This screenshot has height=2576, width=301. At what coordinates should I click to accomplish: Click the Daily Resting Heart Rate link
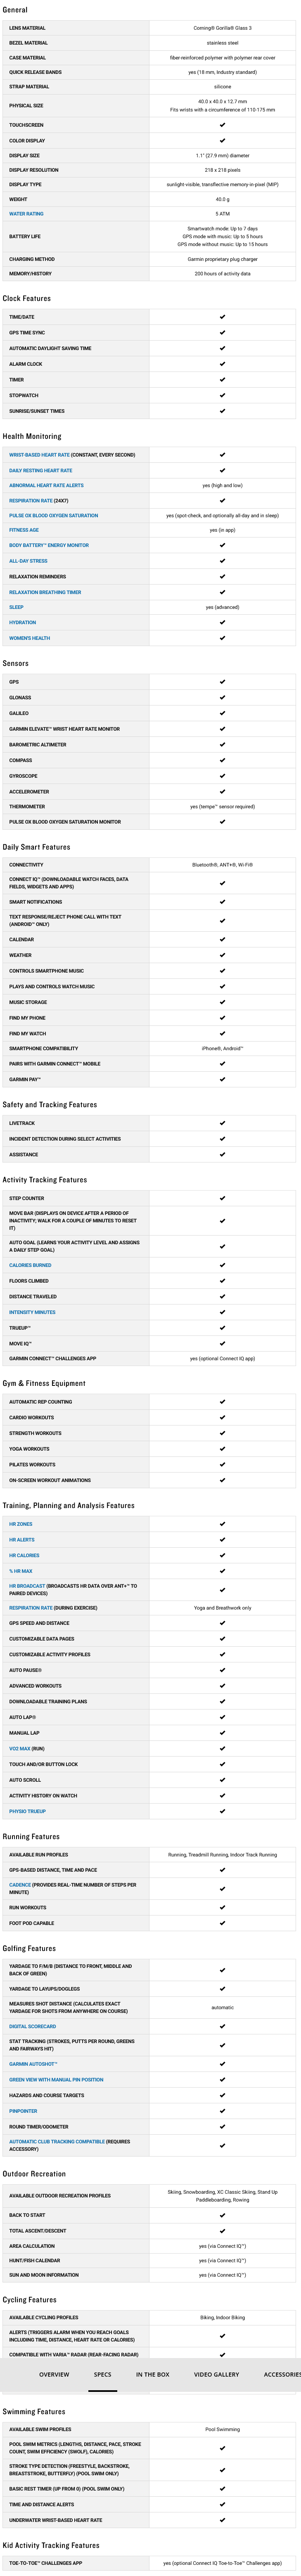(41, 470)
